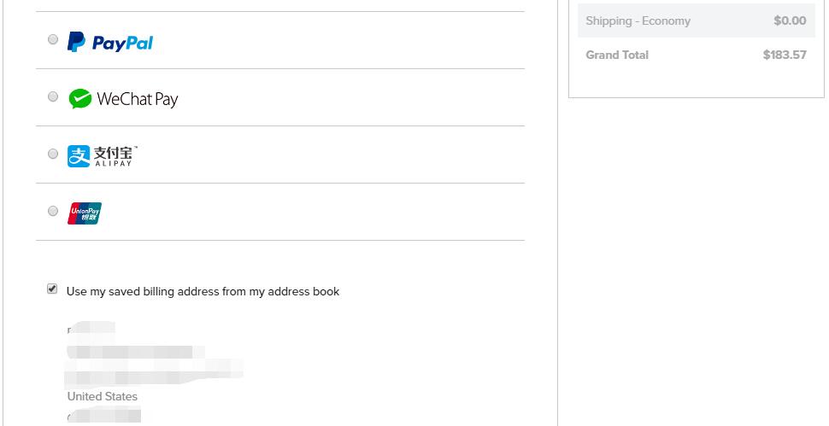The image size is (829, 426).
Task: Click United States in billing address
Action: [102, 396]
